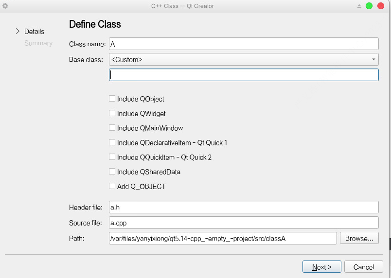This screenshot has height=278, width=391.
Task: Click the shade window arrow icon
Action: click(359, 6)
